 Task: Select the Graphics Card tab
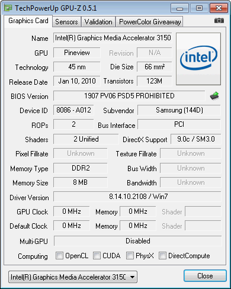[x=28, y=21]
